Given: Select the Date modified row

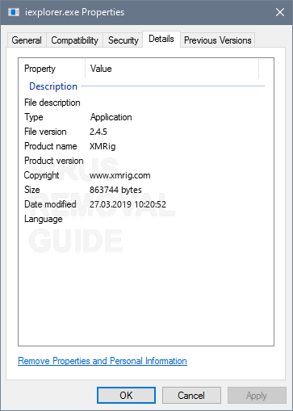Looking at the screenshot, I should pos(146,204).
